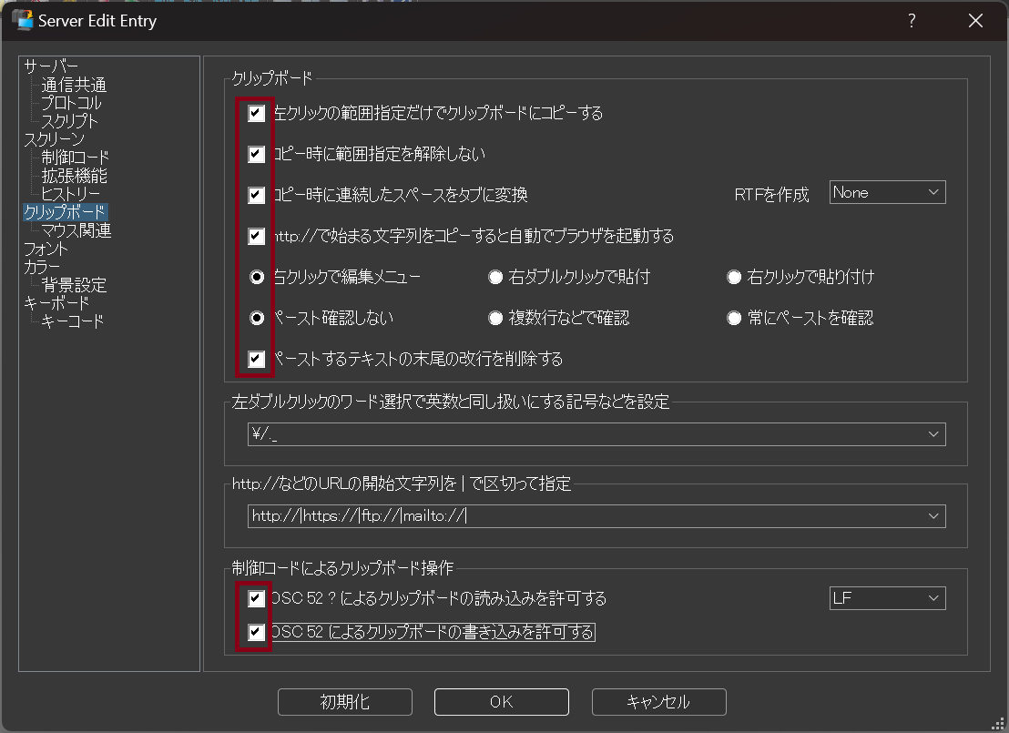
Task: Toggle ペーストするテキストの末尾の改行を削除する checkbox
Action: 257,359
